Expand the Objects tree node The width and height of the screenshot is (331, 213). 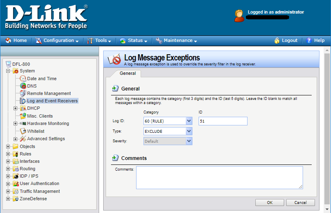click(x=8, y=146)
